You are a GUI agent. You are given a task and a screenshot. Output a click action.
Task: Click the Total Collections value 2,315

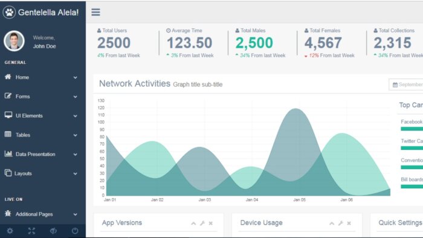click(393, 43)
